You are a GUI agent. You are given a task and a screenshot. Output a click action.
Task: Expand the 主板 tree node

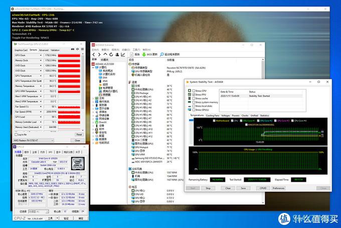(x=93, y=98)
